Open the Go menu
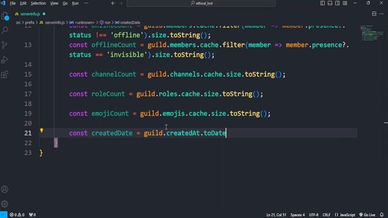Image resolution: width=388 pixels, height=218 pixels. point(65,3)
